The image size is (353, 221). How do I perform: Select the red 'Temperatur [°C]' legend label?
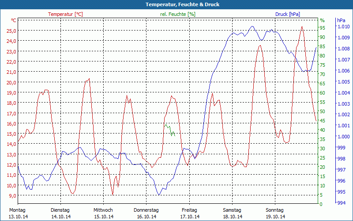(x=65, y=14)
